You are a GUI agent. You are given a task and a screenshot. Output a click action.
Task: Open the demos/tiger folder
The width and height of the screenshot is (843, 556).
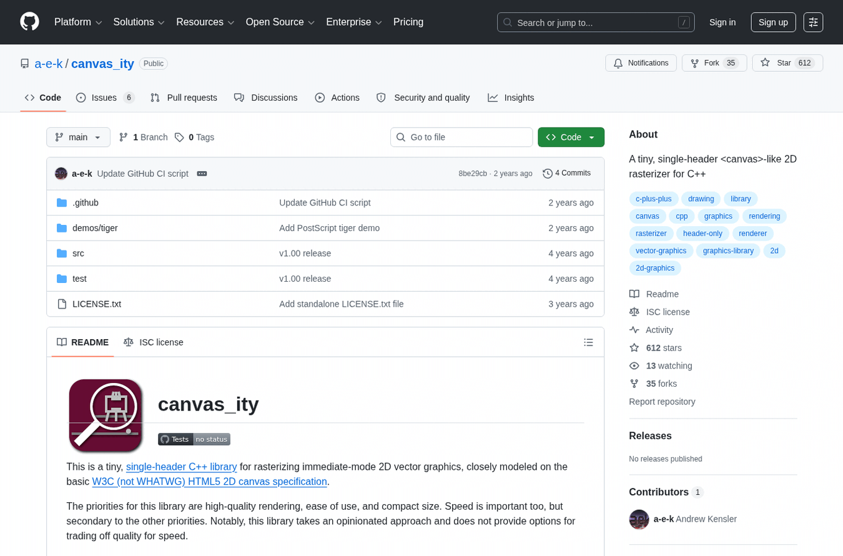95,228
